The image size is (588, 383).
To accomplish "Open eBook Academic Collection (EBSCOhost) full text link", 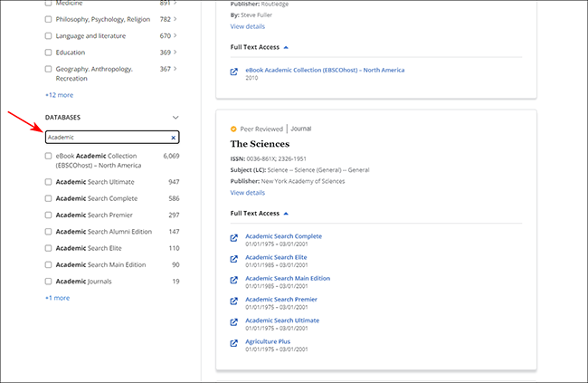I will point(325,70).
